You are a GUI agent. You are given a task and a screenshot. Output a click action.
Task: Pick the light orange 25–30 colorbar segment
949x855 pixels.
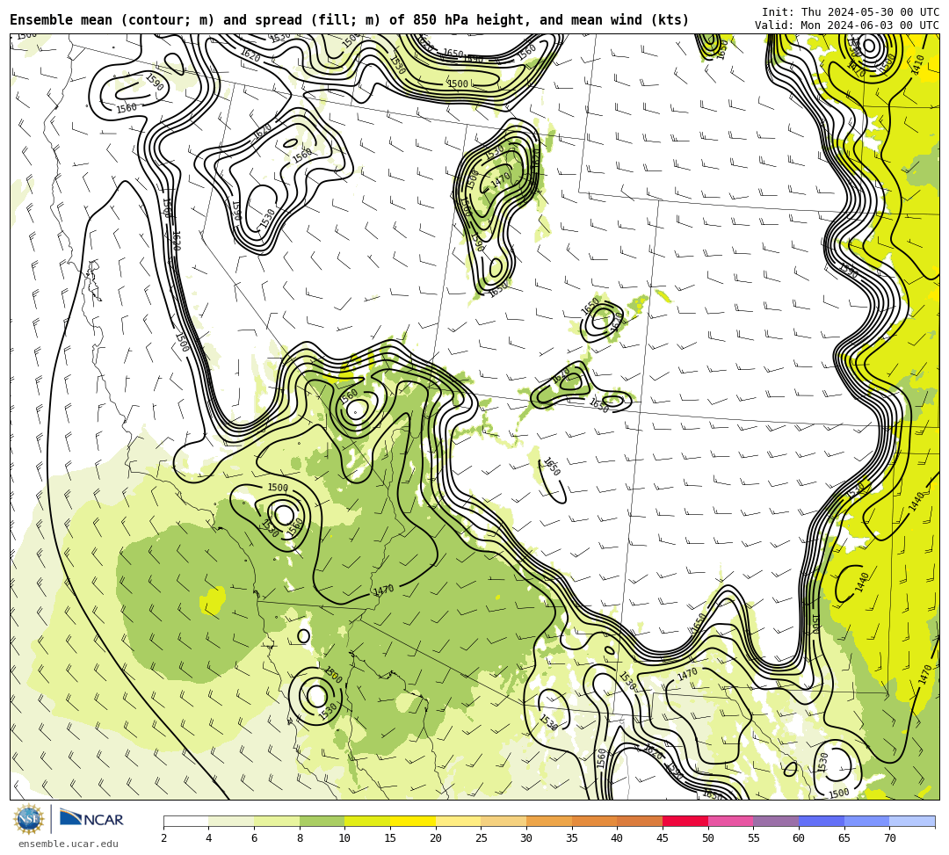(x=503, y=821)
